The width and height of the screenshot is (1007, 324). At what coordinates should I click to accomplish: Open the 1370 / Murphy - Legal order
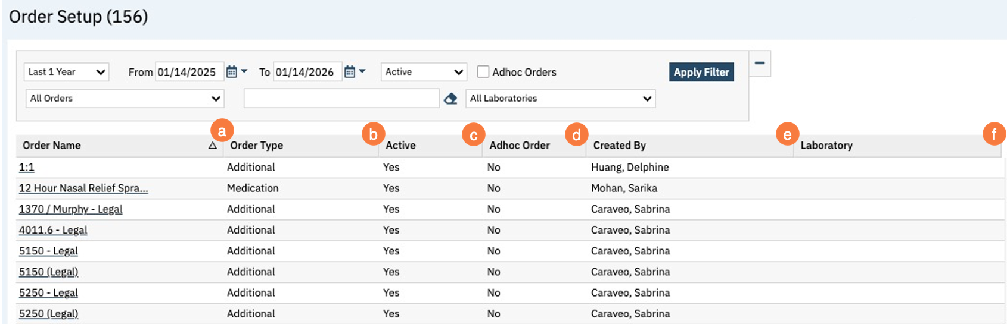pos(70,209)
